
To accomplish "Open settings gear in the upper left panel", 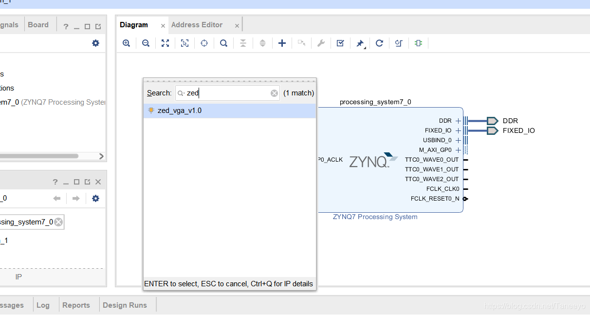I will 95,43.
